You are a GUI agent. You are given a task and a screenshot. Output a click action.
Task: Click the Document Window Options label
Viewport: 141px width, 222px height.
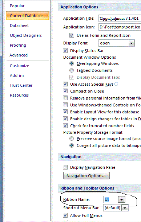pos(89,57)
